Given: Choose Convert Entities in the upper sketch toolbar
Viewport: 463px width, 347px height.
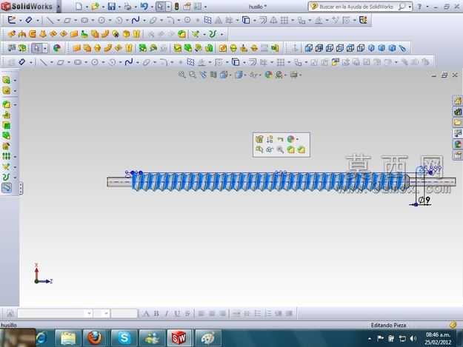Looking at the screenshot, I should coord(246,20).
